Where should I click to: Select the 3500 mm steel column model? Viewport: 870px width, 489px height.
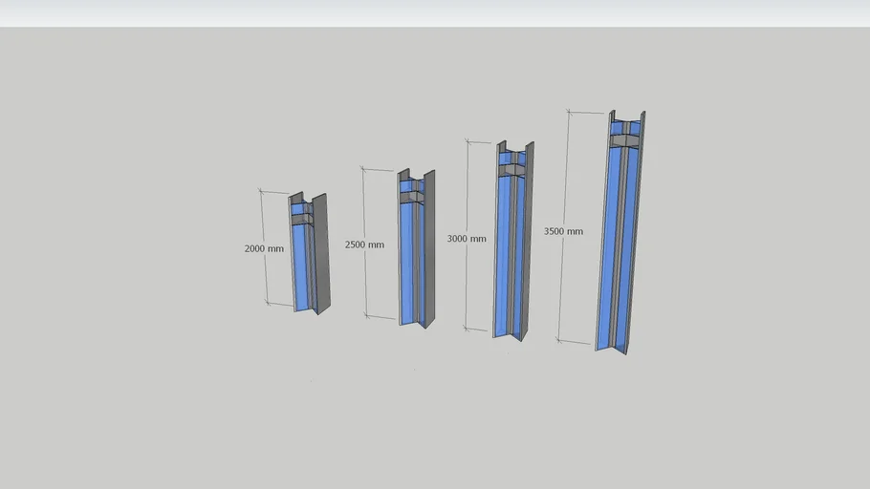click(x=620, y=232)
